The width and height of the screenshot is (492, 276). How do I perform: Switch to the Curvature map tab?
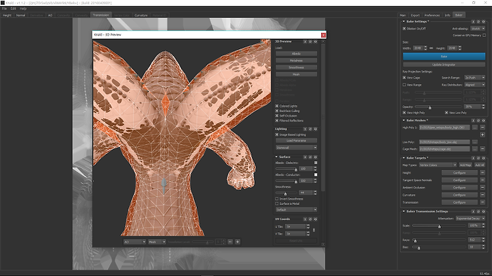coord(141,15)
